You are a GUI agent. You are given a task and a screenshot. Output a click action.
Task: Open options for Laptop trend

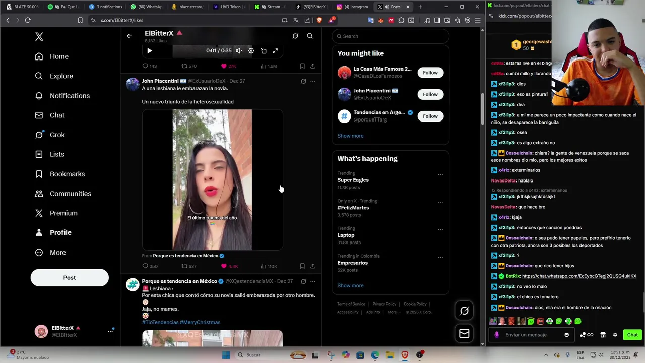tap(440, 229)
